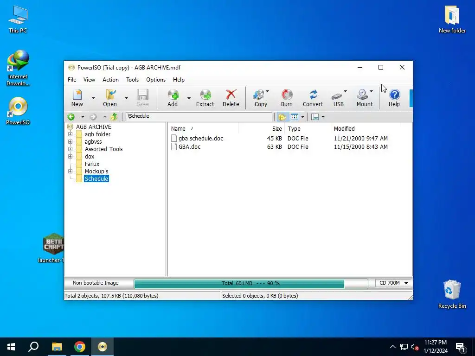Open the dropdown arrow beside Add
The height and width of the screenshot is (356, 475).
[x=189, y=98]
